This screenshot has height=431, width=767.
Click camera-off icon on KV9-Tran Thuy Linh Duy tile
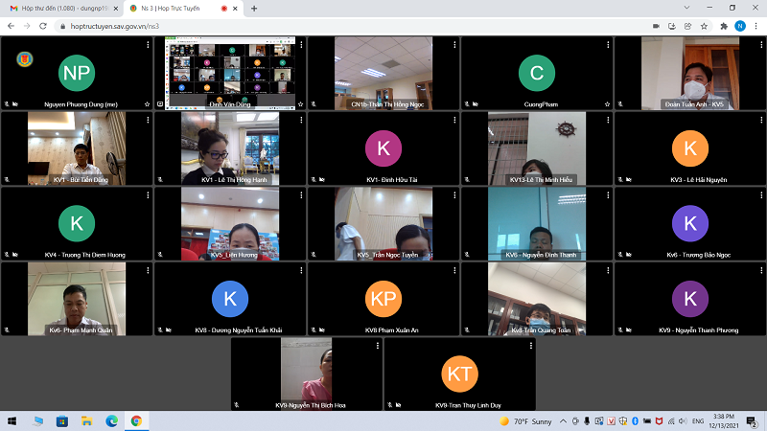pos(398,405)
